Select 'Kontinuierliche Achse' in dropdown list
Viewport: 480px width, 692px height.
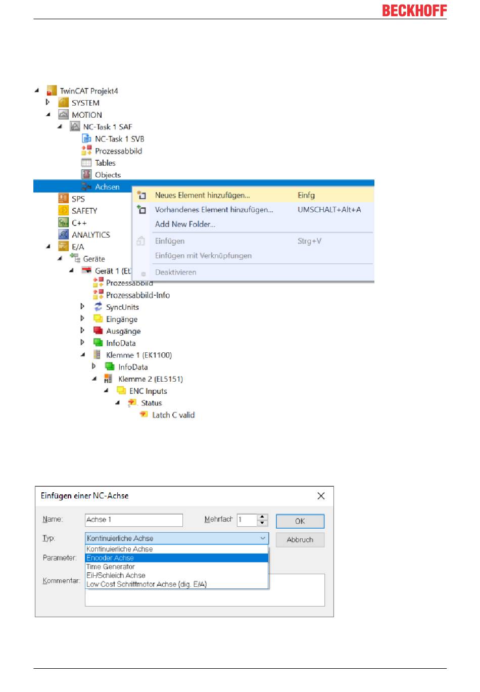click(x=176, y=549)
